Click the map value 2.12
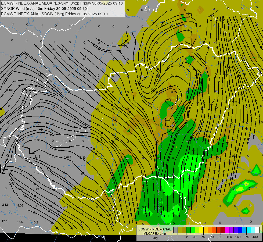This screenshot has height=242, width=263. pos(5,205)
